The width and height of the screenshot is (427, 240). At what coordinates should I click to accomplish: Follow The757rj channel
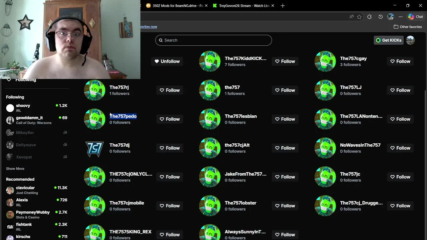170,90
